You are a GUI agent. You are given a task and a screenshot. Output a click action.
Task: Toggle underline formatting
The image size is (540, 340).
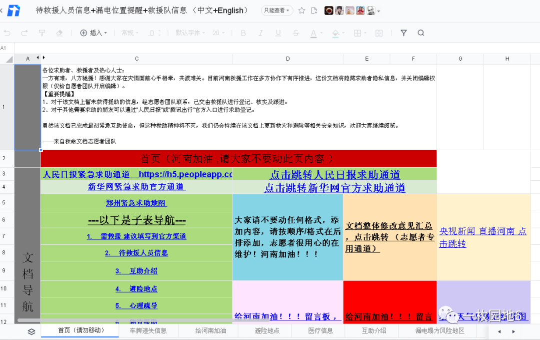point(278,33)
